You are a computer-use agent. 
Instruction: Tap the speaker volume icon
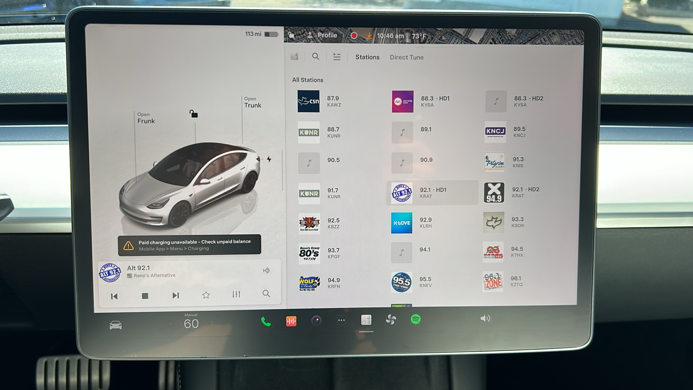pos(485,318)
